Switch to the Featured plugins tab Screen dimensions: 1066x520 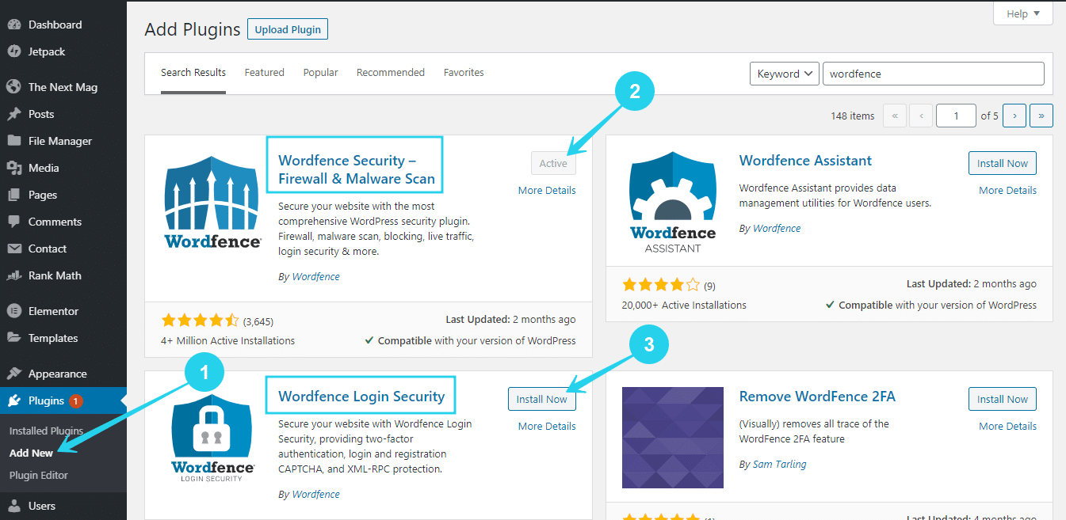tap(264, 72)
